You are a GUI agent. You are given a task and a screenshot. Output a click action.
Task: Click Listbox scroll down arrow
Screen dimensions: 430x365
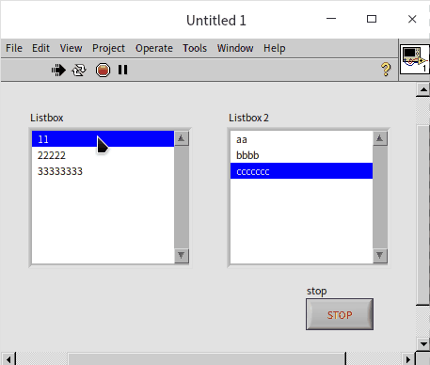182,256
